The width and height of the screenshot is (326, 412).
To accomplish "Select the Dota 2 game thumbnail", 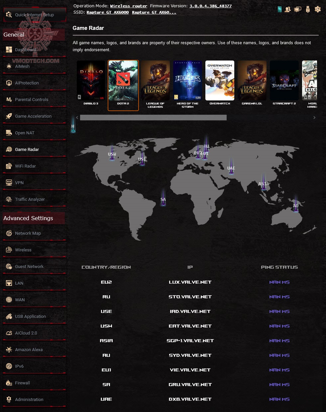I will point(123,80).
